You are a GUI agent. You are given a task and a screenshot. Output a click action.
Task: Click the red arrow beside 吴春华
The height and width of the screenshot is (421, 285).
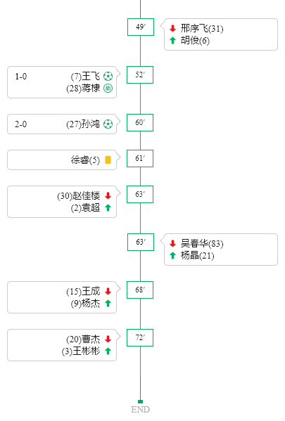pyautogui.click(x=172, y=243)
